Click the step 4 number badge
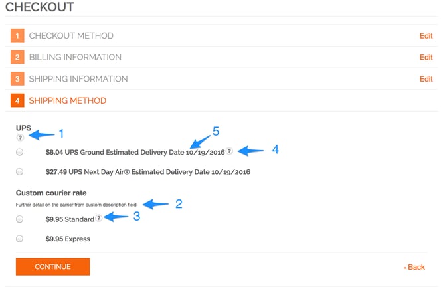 tap(17, 101)
